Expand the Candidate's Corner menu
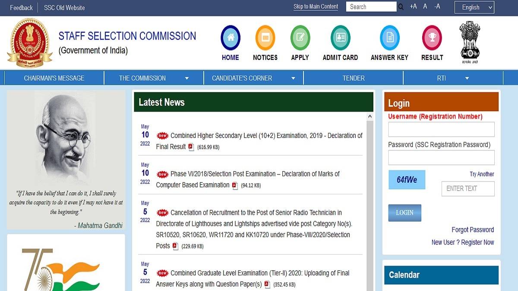 click(x=253, y=78)
